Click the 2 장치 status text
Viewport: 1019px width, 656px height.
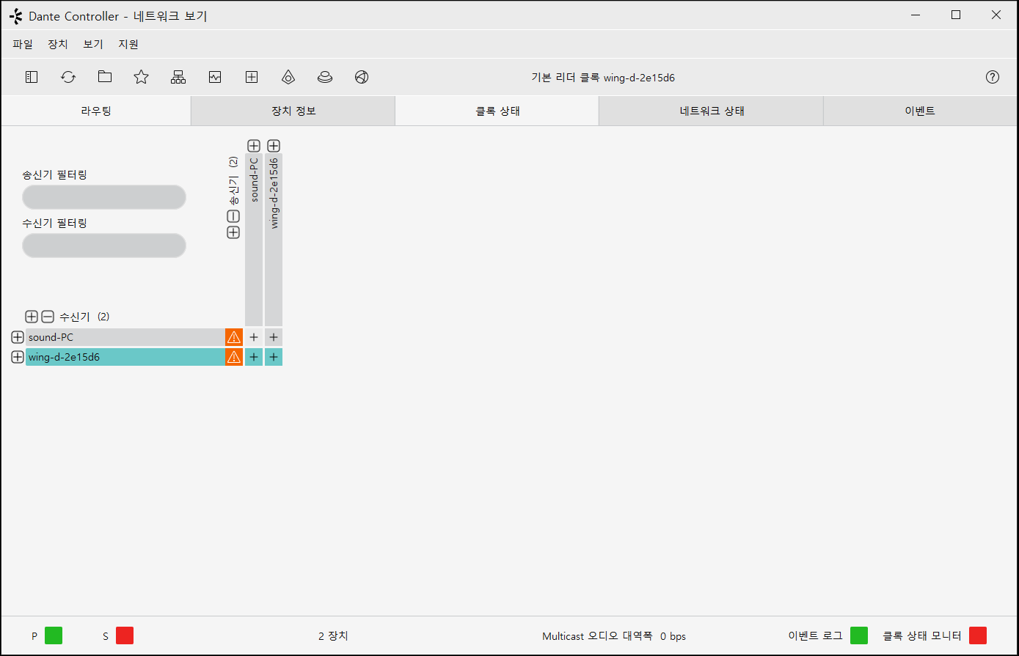(x=333, y=635)
